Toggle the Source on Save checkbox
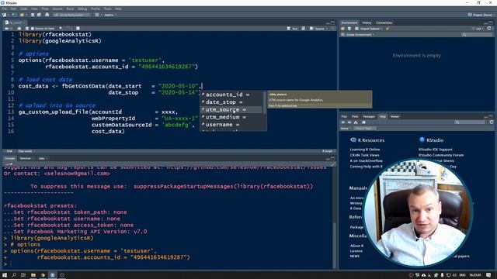Viewport: 497px width, 279px height. coord(32,29)
